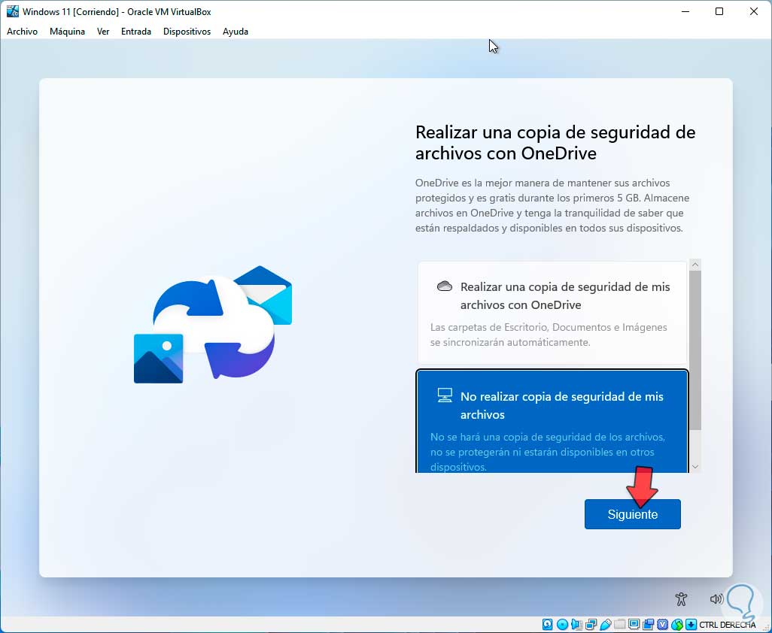
Task: Open the Ayuda menu
Action: (236, 32)
